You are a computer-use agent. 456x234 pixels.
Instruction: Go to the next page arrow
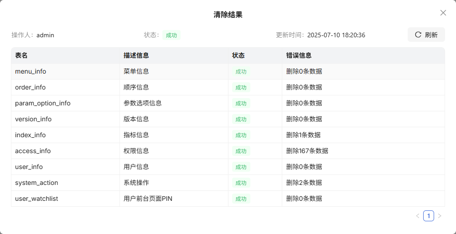440,216
